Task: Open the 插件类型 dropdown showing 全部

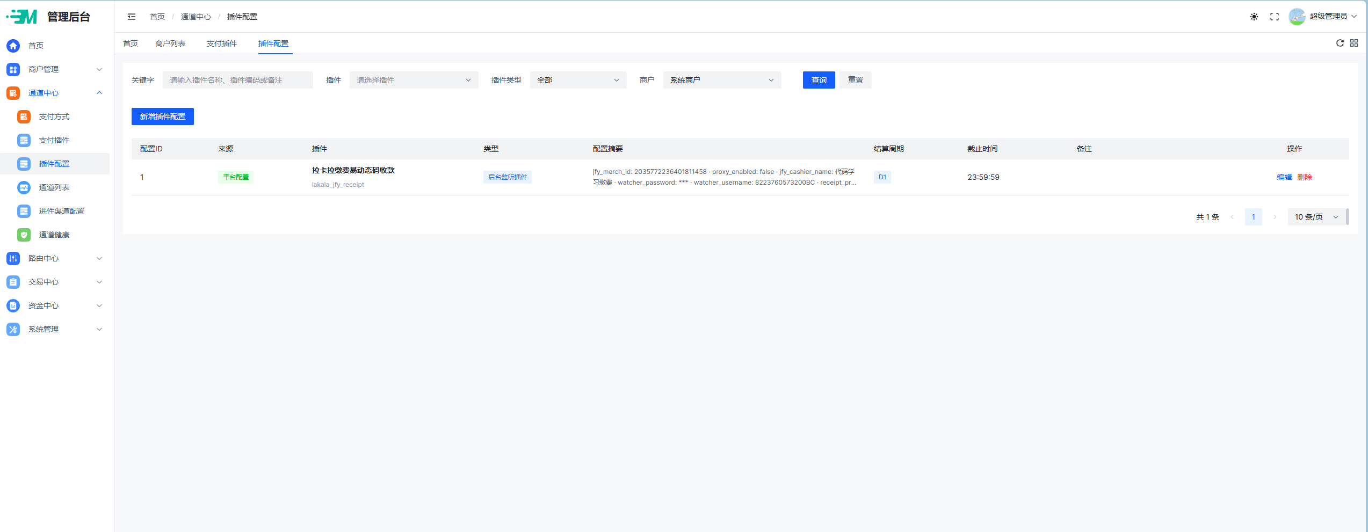Action: [x=578, y=80]
